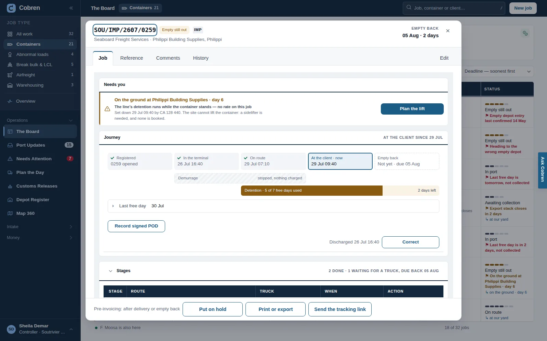Open Depot Register
The width and height of the screenshot is (547, 341).
point(40,199)
